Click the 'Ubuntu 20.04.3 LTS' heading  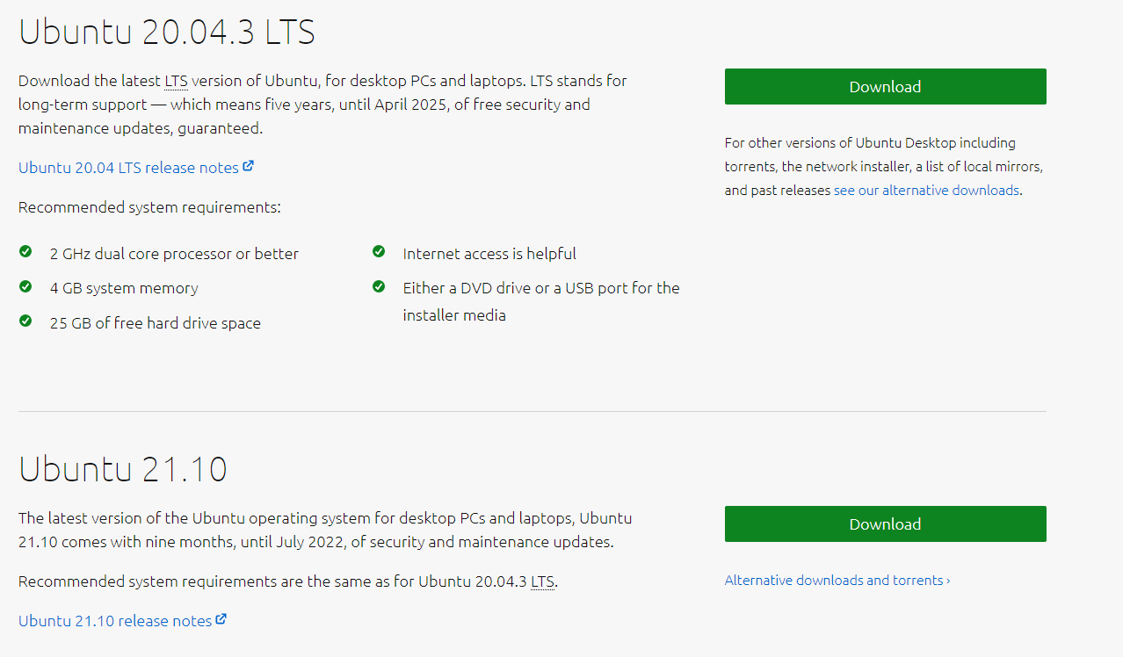tap(167, 32)
